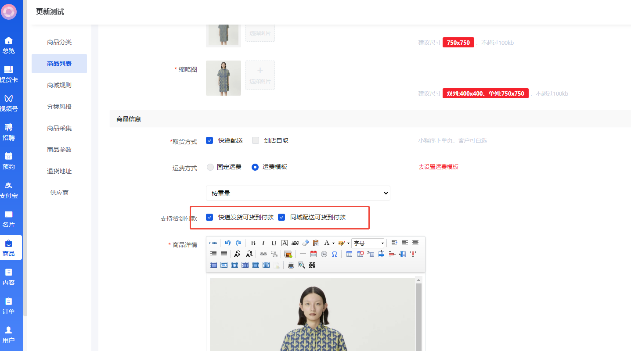631x351 pixels.
Task: Uncheck the 快递配送 pickup method checkbox
Action: (x=209, y=140)
